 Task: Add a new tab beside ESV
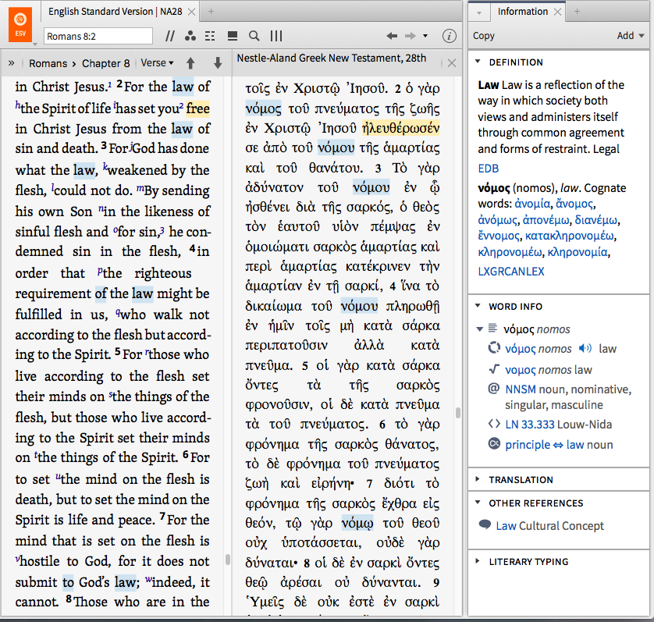(211, 12)
